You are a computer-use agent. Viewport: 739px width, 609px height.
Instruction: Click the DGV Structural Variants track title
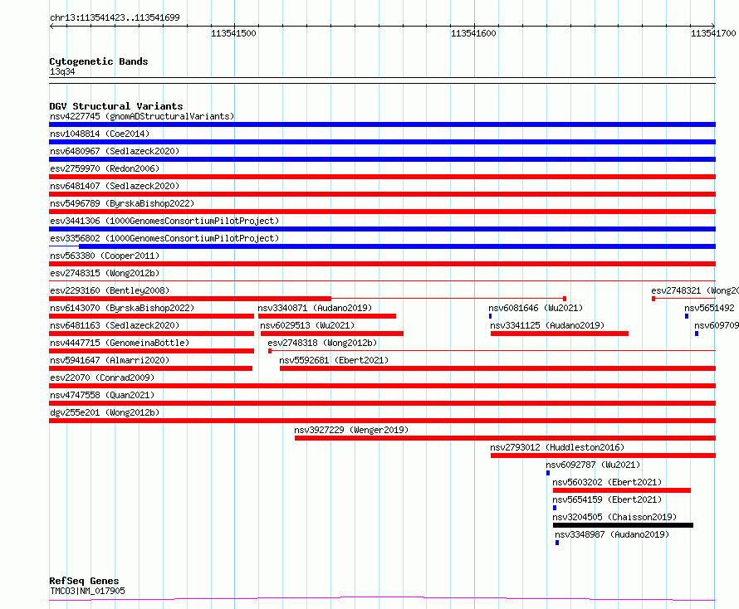pos(116,106)
